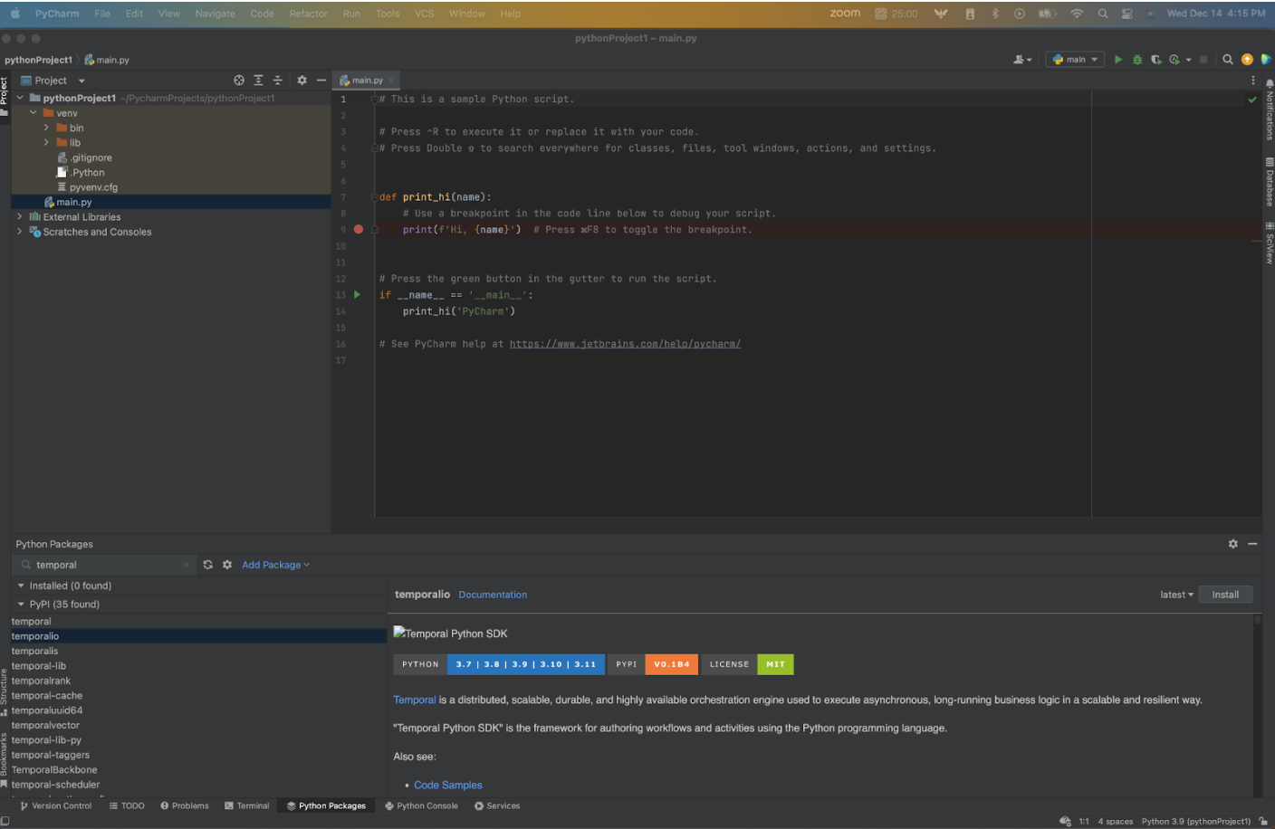Open the Refactor menu
Screen dimensions: 1275x829
[308, 14]
